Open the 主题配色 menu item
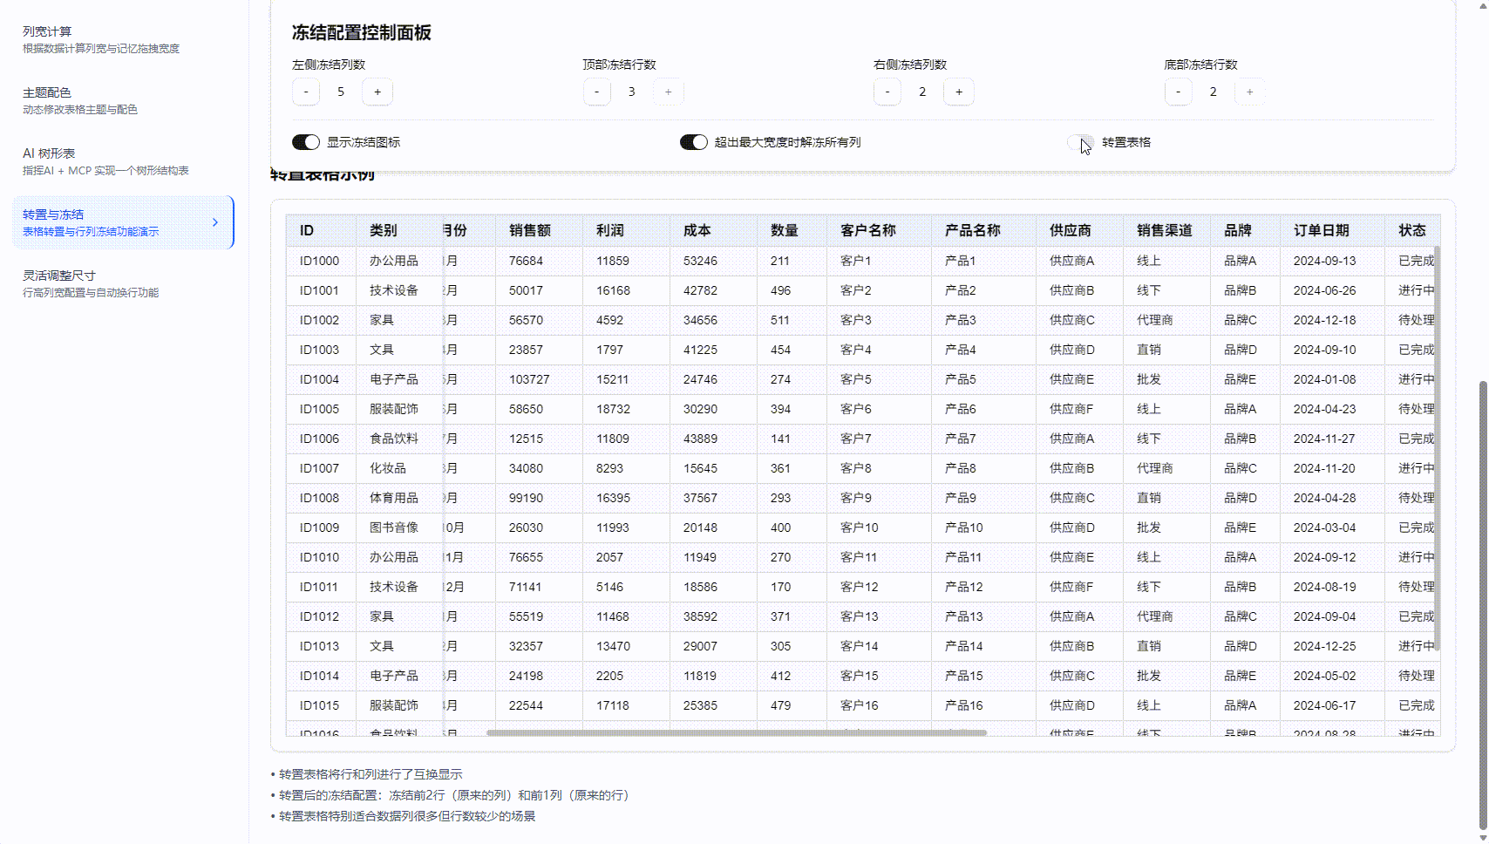Image resolution: width=1489 pixels, height=844 pixels. 123,100
